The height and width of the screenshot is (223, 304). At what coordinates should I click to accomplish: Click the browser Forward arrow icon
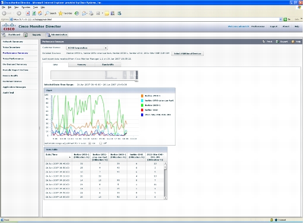18,13
